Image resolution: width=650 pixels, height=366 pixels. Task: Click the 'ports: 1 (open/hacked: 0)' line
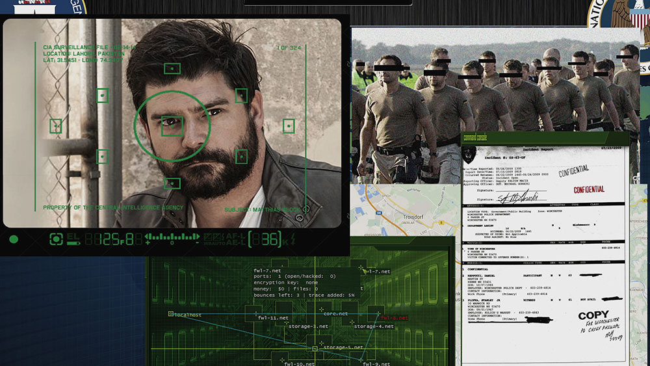pyautogui.click(x=294, y=276)
